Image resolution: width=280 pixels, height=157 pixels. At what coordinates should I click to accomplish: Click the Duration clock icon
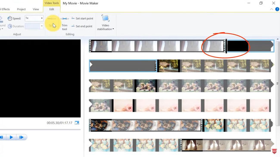pyautogui.click(x=9, y=26)
